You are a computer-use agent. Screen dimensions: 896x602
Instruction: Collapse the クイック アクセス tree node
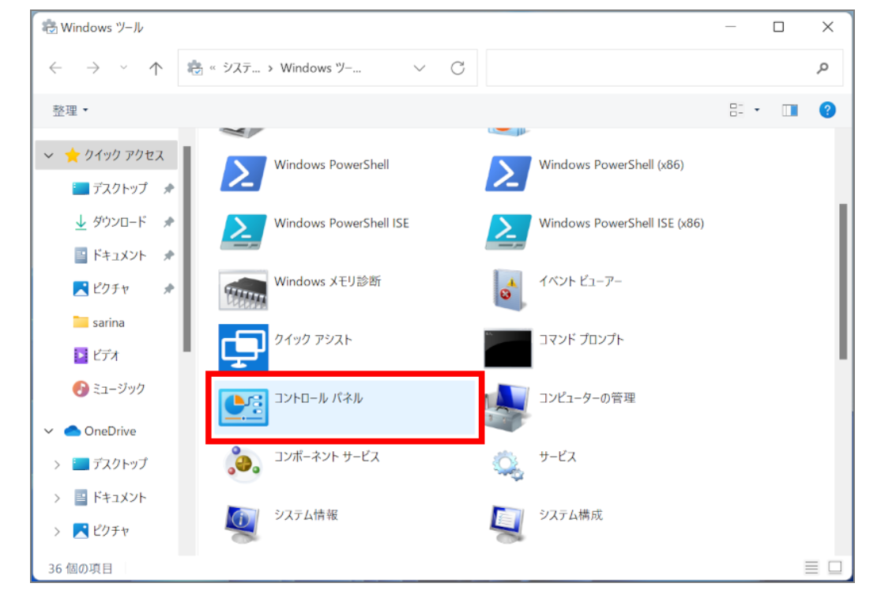(x=49, y=156)
